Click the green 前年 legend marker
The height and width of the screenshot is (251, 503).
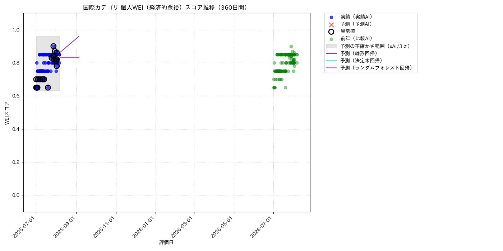331,39
